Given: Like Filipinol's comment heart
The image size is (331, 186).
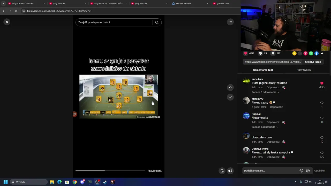Looking at the screenshot, I should click(322, 118).
